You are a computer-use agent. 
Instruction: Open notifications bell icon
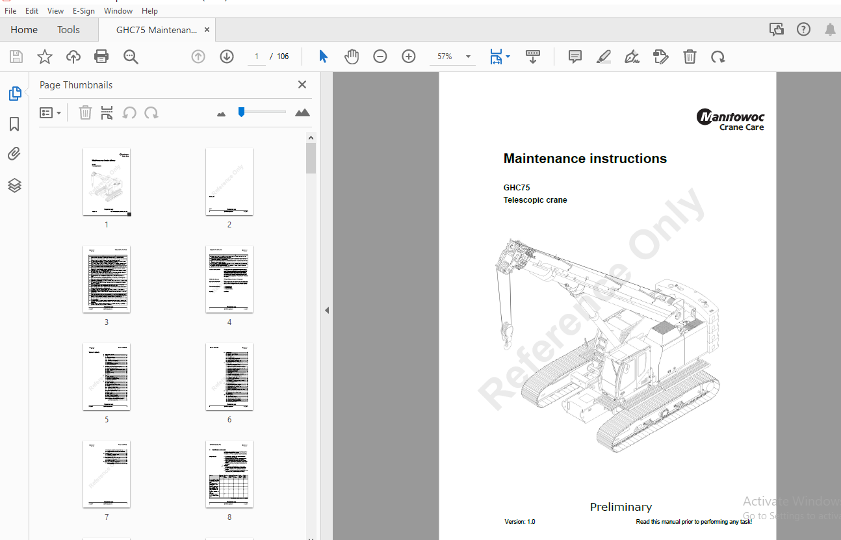point(830,29)
